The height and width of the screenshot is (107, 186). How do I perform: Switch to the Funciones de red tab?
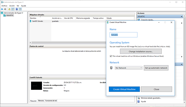[51, 101]
